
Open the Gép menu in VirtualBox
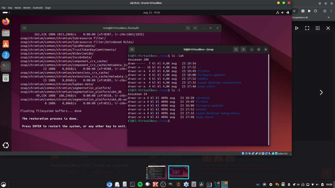click(10, 8)
